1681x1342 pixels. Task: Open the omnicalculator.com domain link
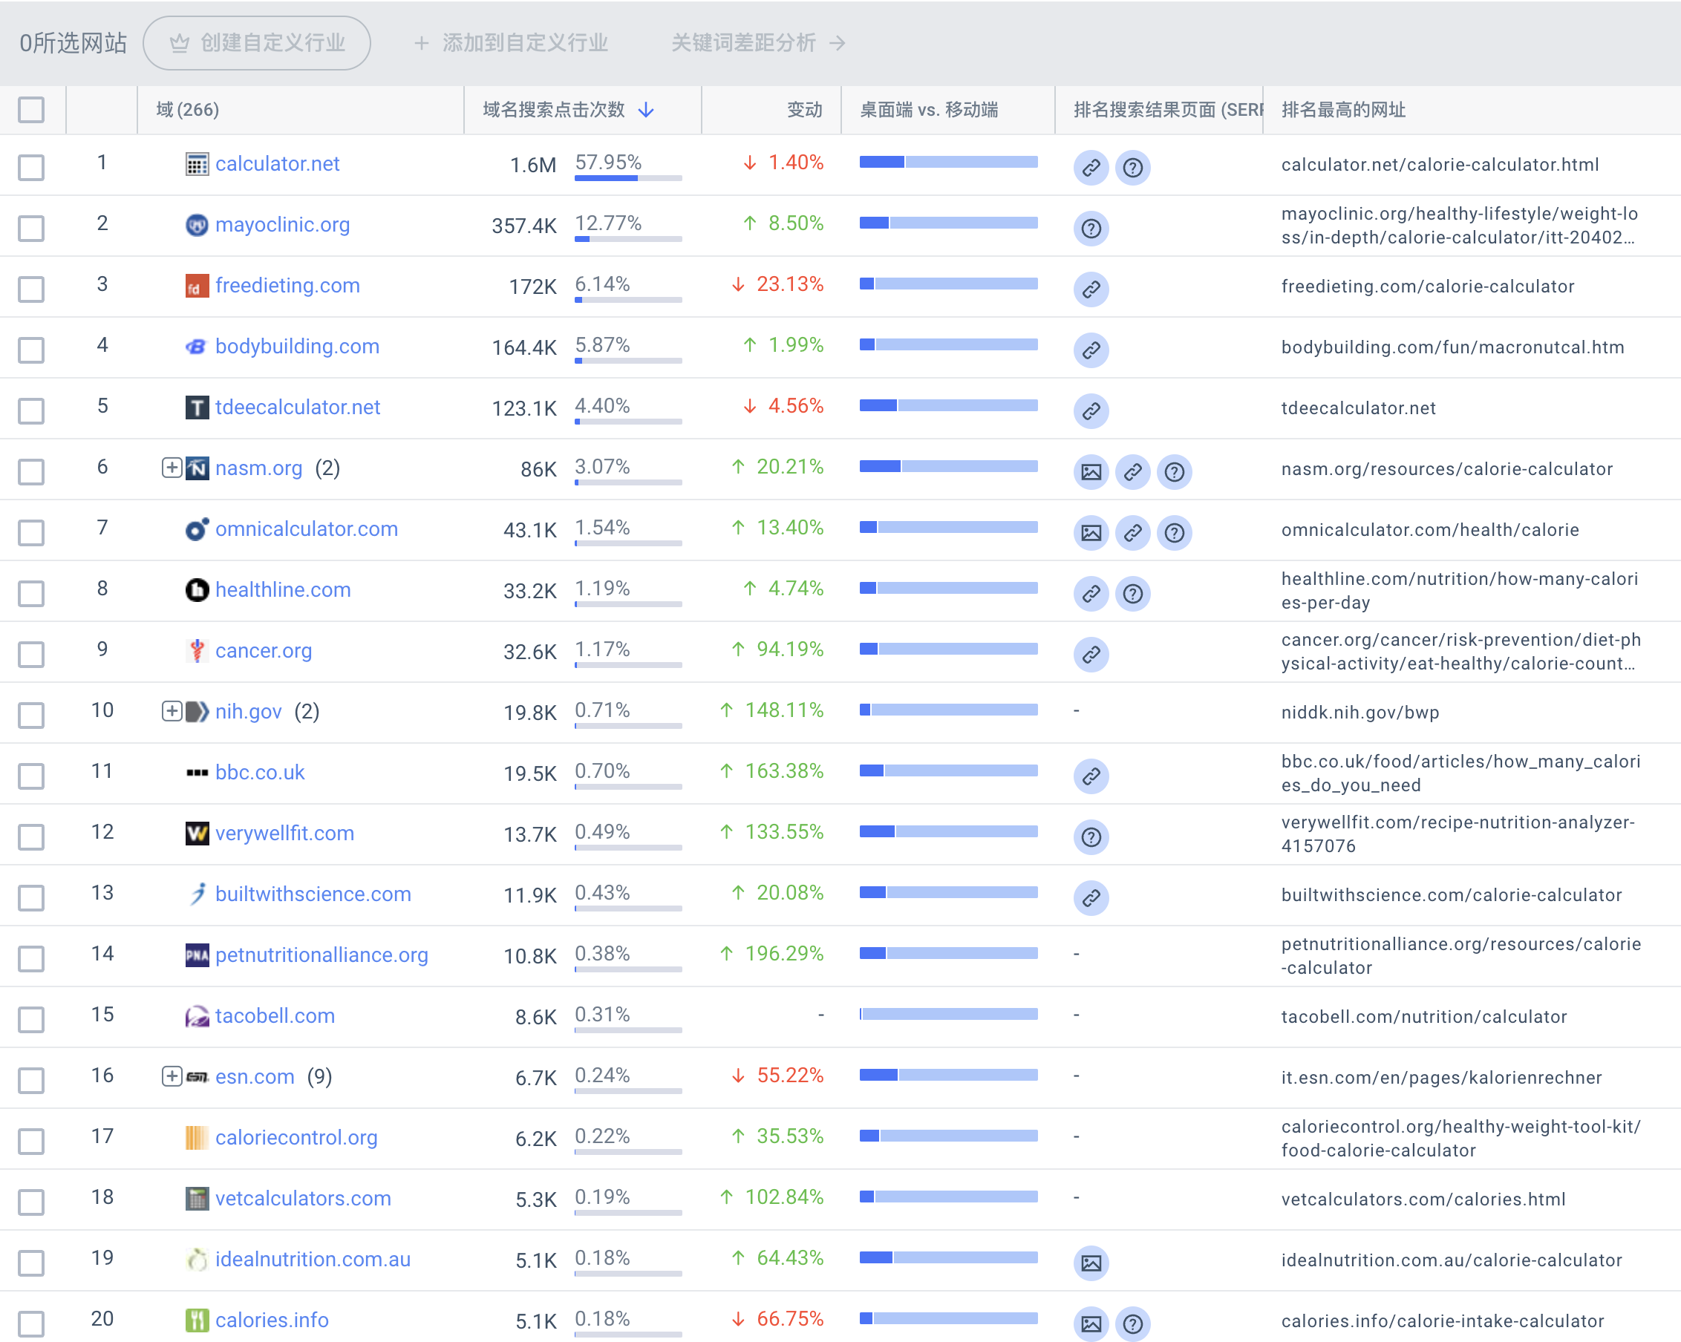coord(307,528)
